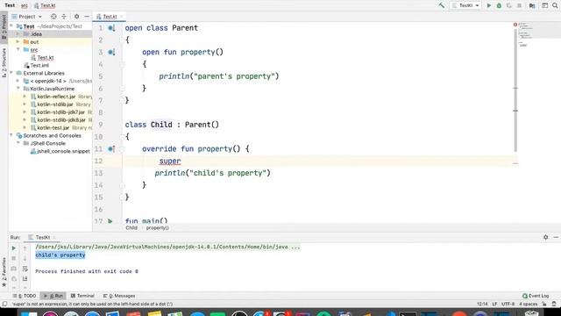Open Run panel gear settings

(x=545, y=237)
